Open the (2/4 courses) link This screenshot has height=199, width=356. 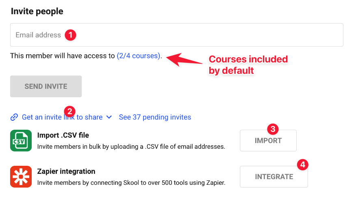[139, 56]
